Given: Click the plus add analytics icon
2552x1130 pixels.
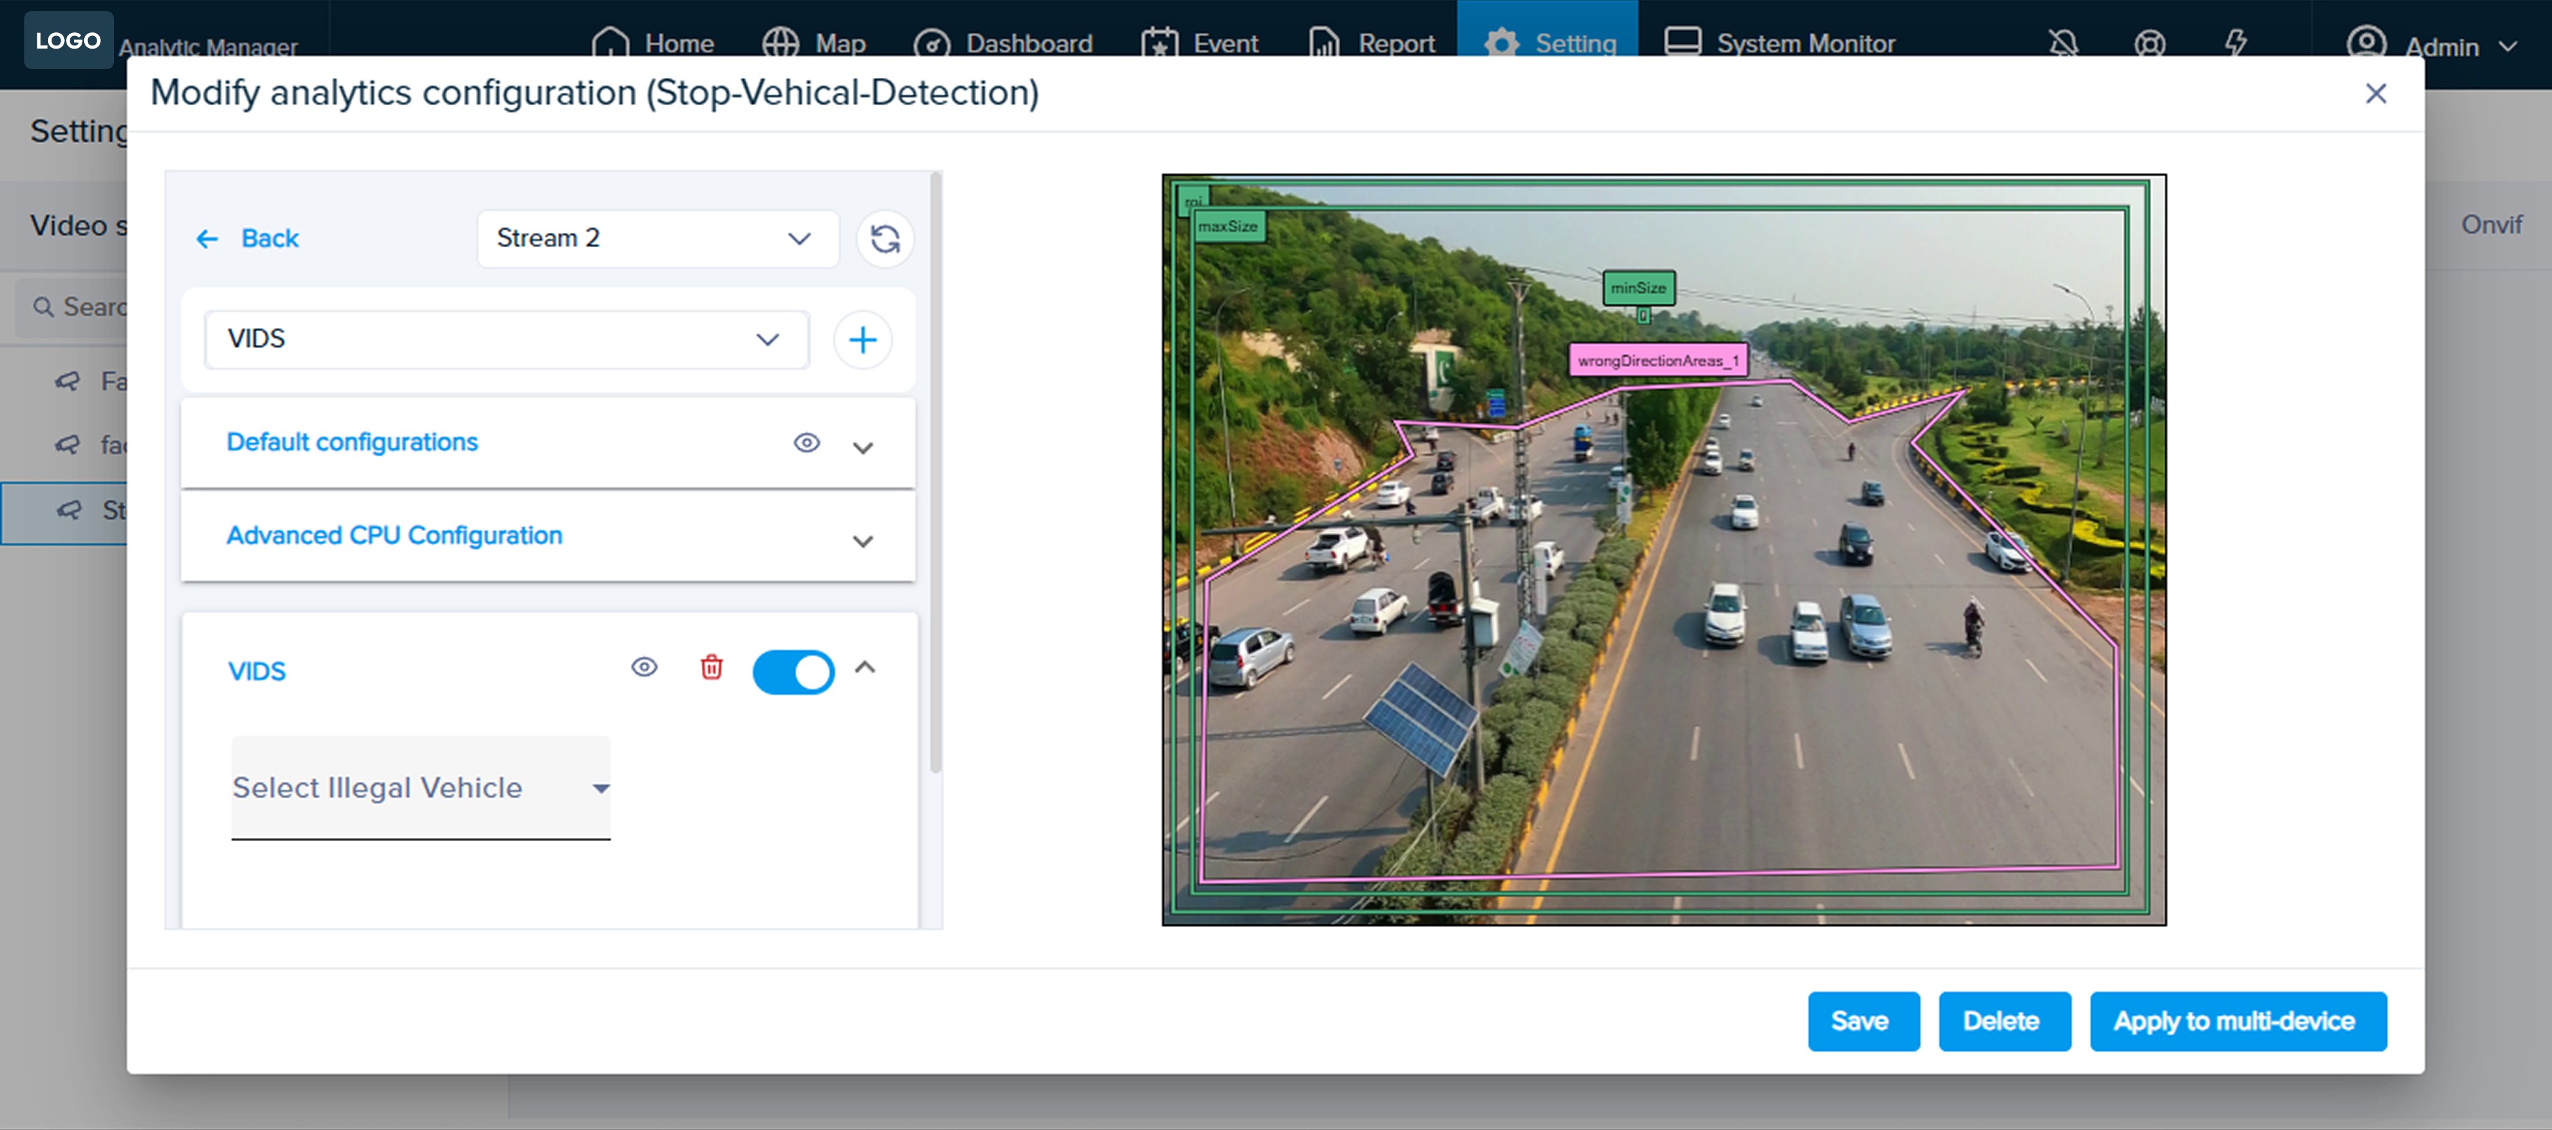Looking at the screenshot, I should (862, 340).
